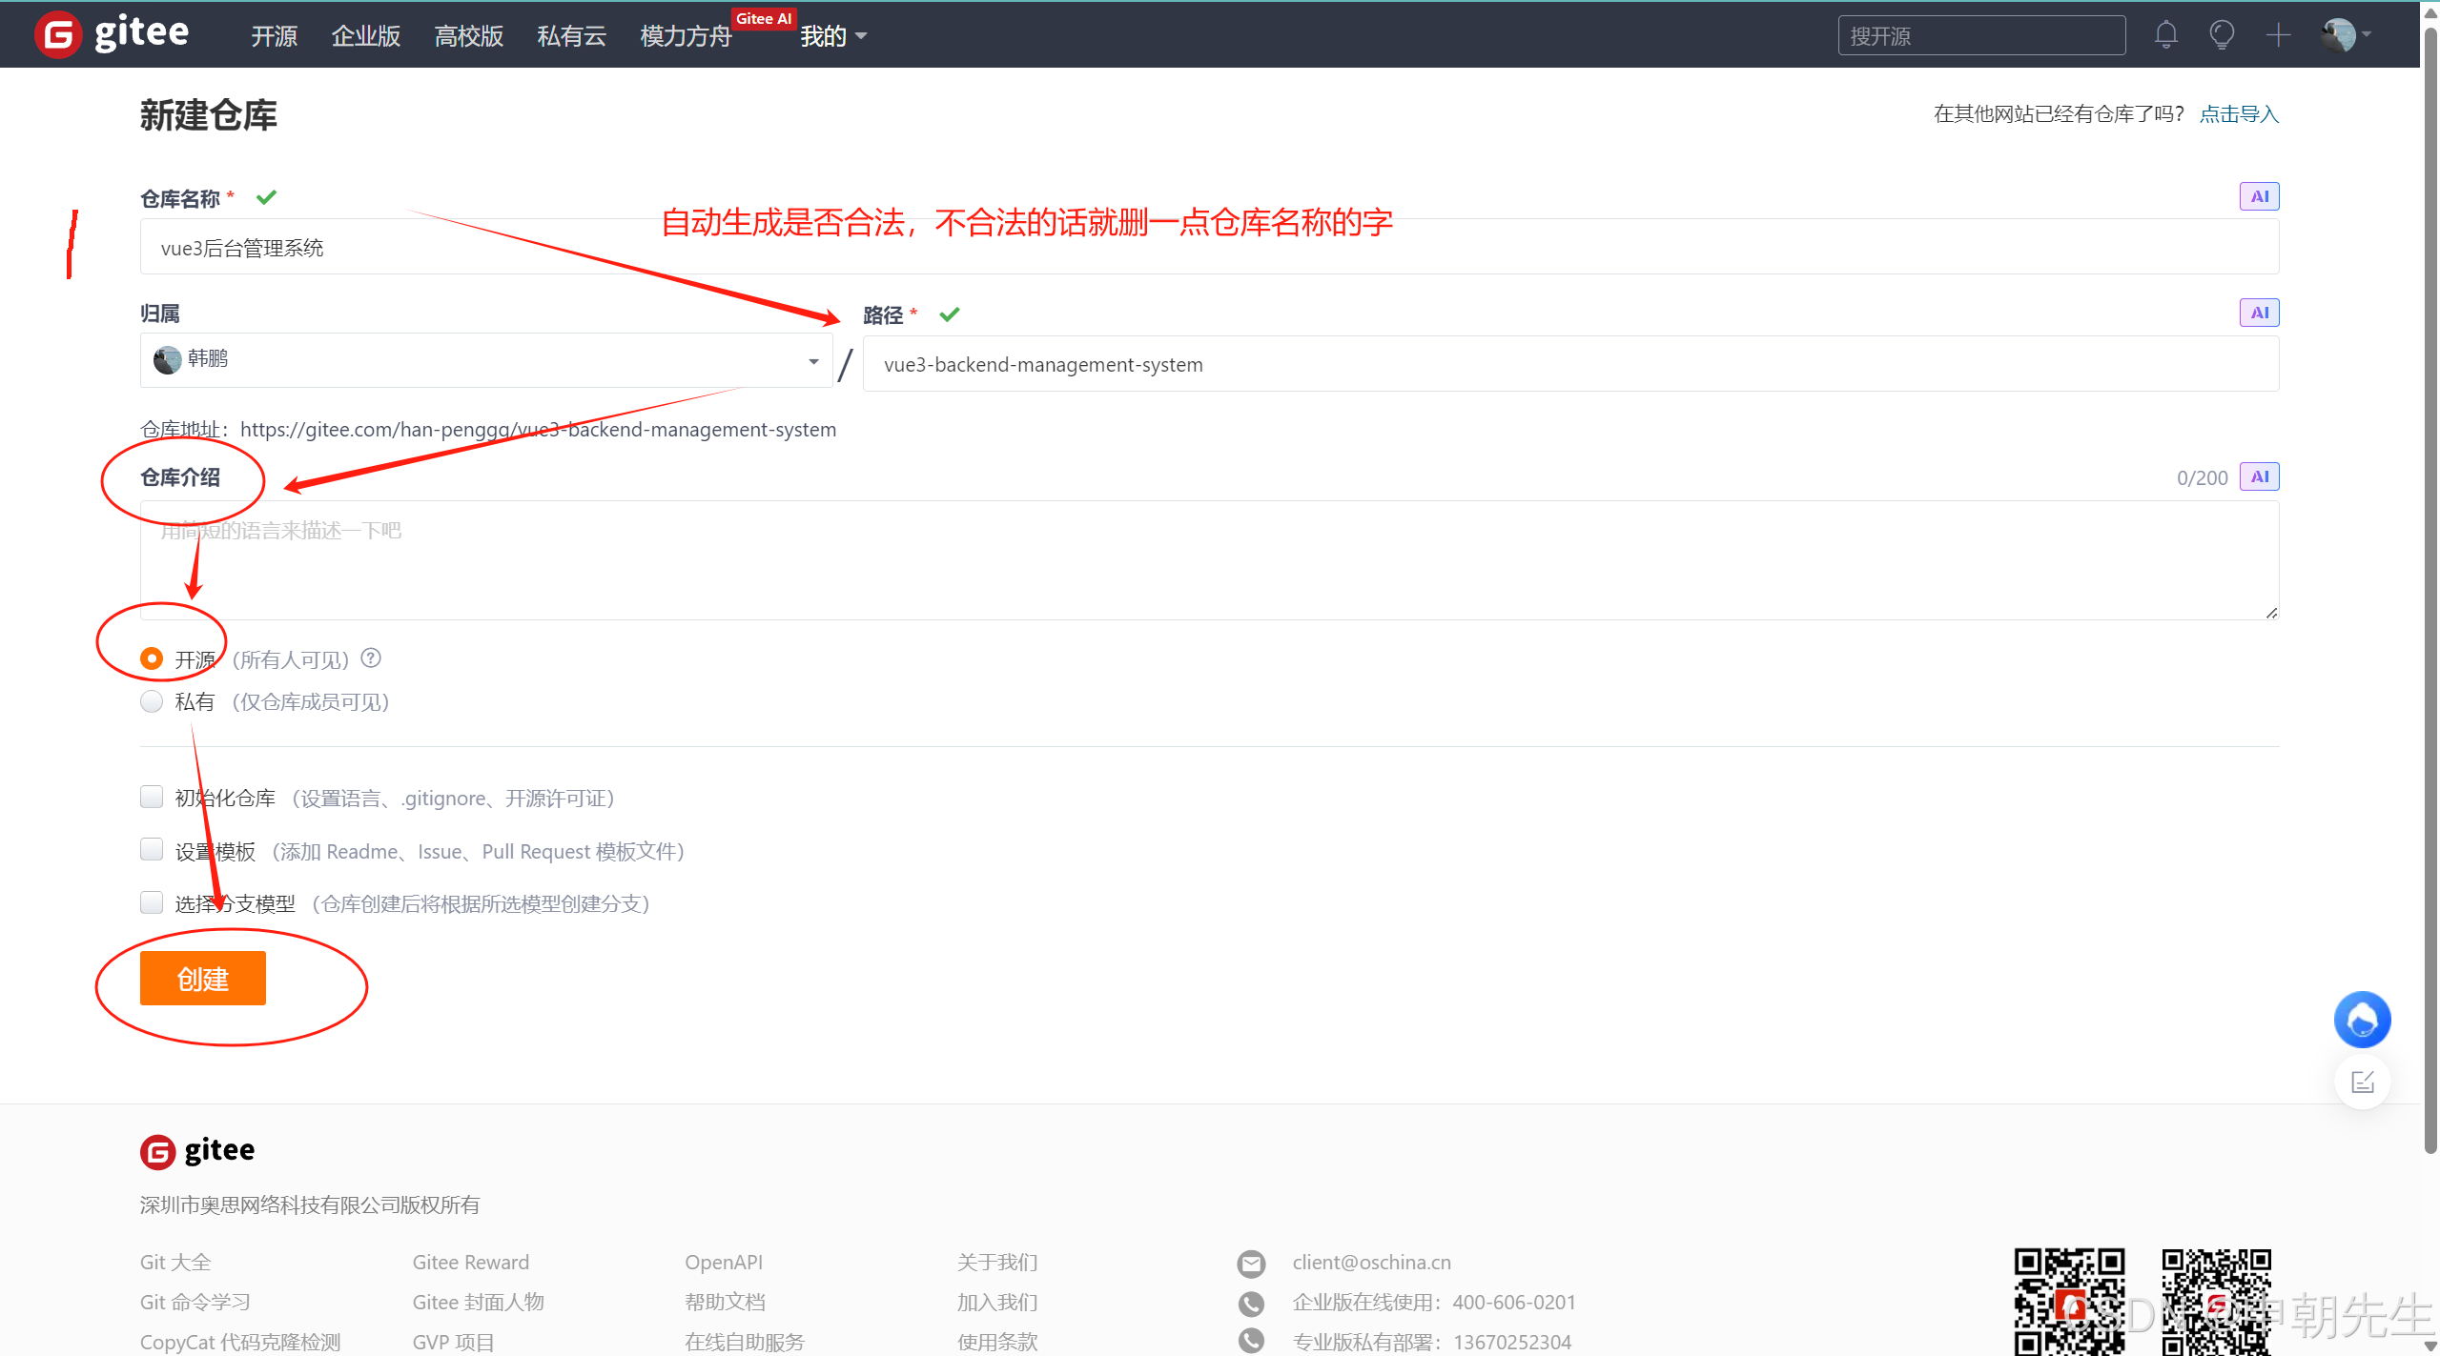The width and height of the screenshot is (2440, 1356).
Task: Enable the 初始化仓库 checkbox
Action: coord(152,797)
